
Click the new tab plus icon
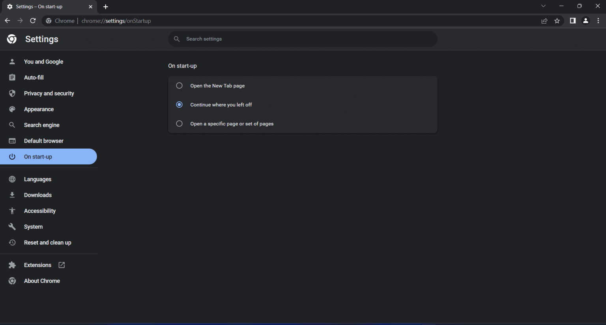106,7
